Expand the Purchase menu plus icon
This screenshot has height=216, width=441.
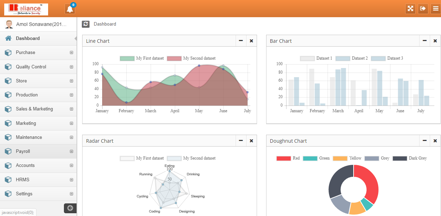click(71, 53)
